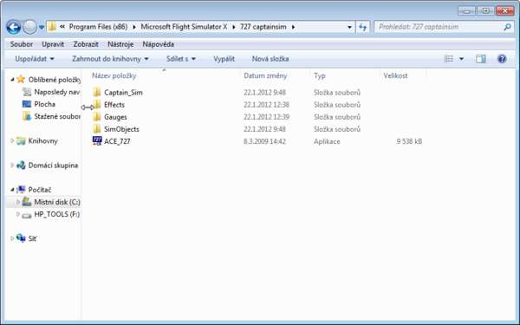Create folder with Nová složka
The image size is (520, 325).
[270, 59]
